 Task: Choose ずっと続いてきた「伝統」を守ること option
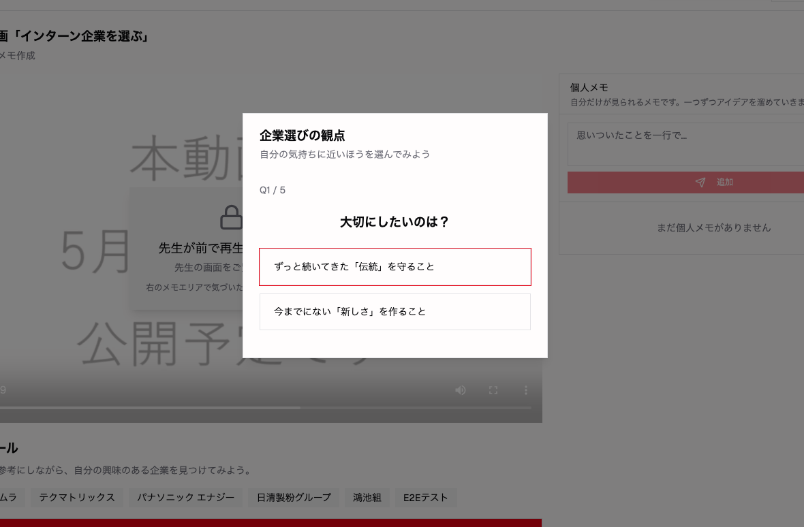[x=395, y=267]
